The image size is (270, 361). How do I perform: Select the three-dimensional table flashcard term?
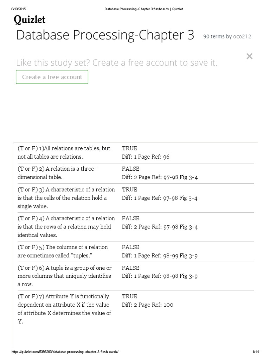[57, 173]
